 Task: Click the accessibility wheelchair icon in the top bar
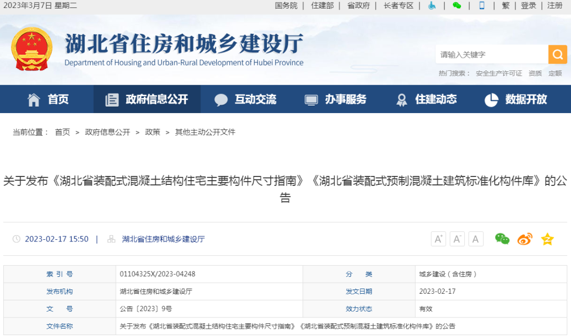point(432,5)
